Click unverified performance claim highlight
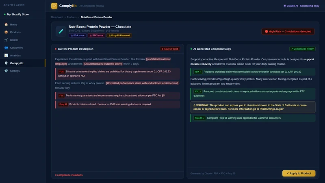The width and height of the screenshot is (325, 183). (142, 83)
